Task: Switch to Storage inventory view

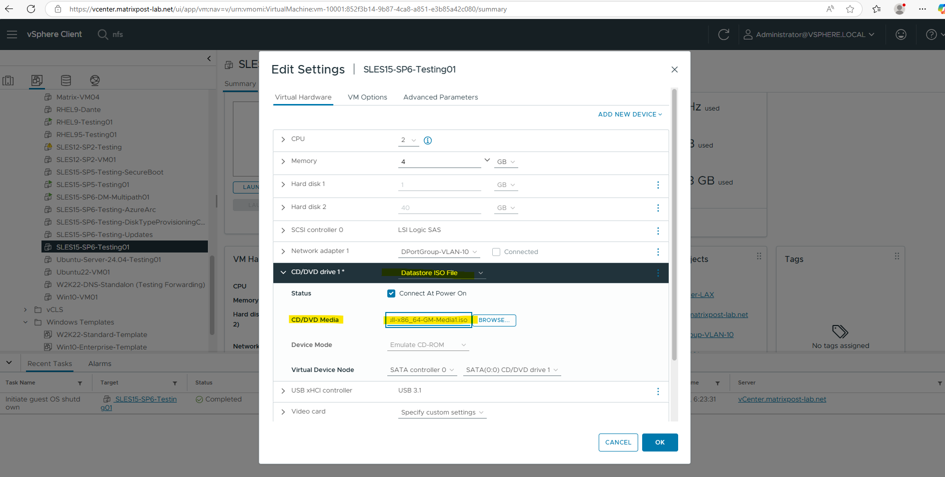Action: pyautogui.click(x=66, y=80)
